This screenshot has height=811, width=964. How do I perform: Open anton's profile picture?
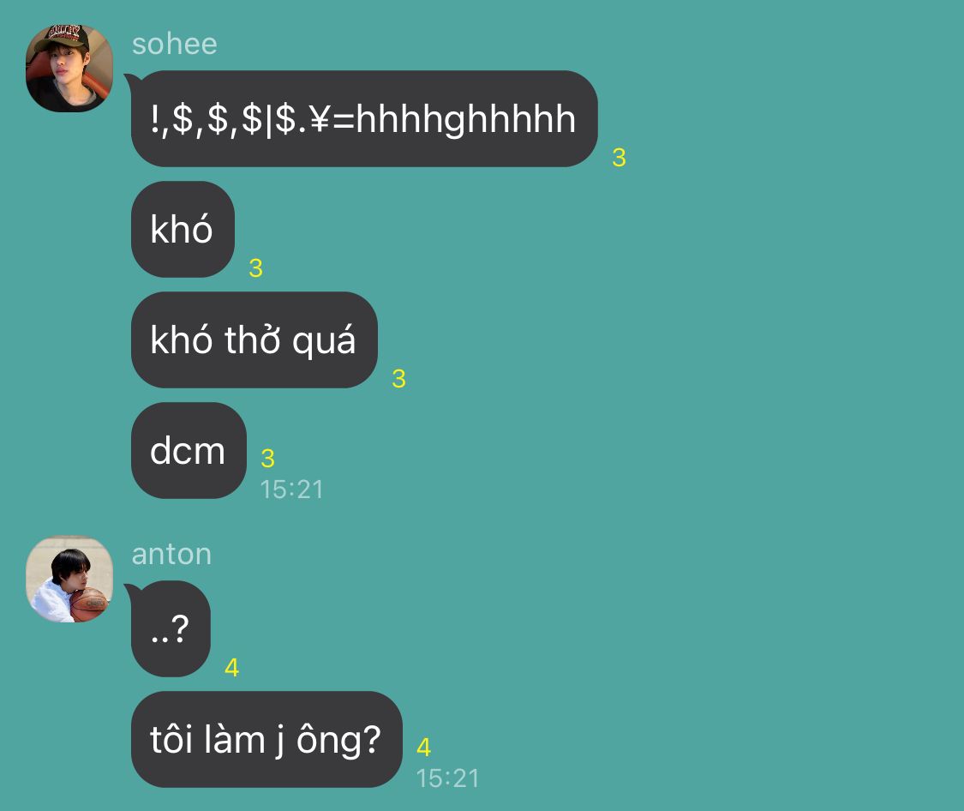point(69,580)
